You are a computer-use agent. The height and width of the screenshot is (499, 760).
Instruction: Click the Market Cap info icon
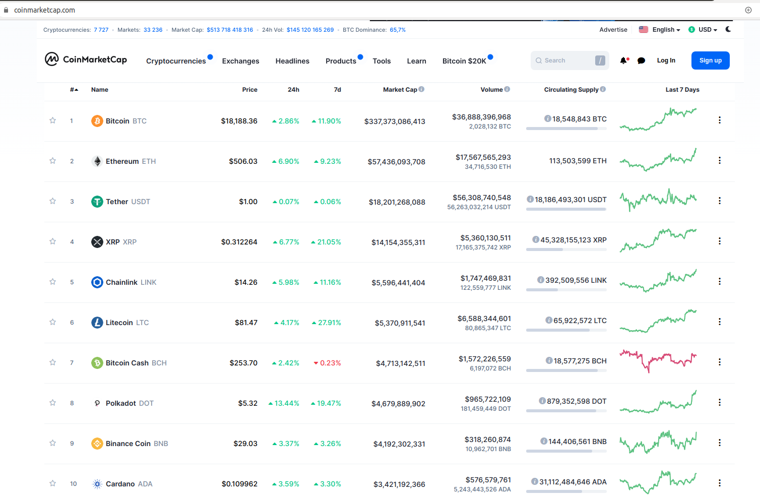[x=421, y=89]
